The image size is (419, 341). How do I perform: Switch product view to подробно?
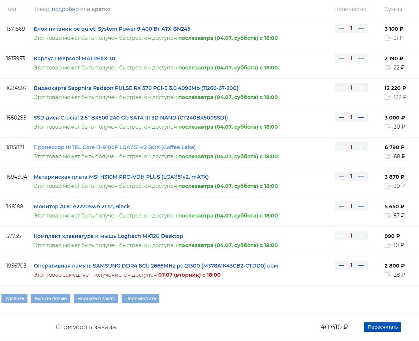65,9
